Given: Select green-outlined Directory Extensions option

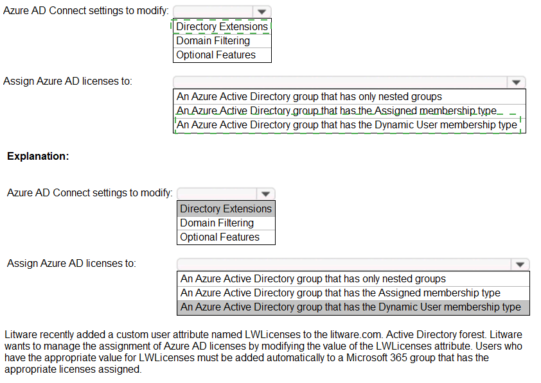Looking at the screenshot, I should (222, 26).
